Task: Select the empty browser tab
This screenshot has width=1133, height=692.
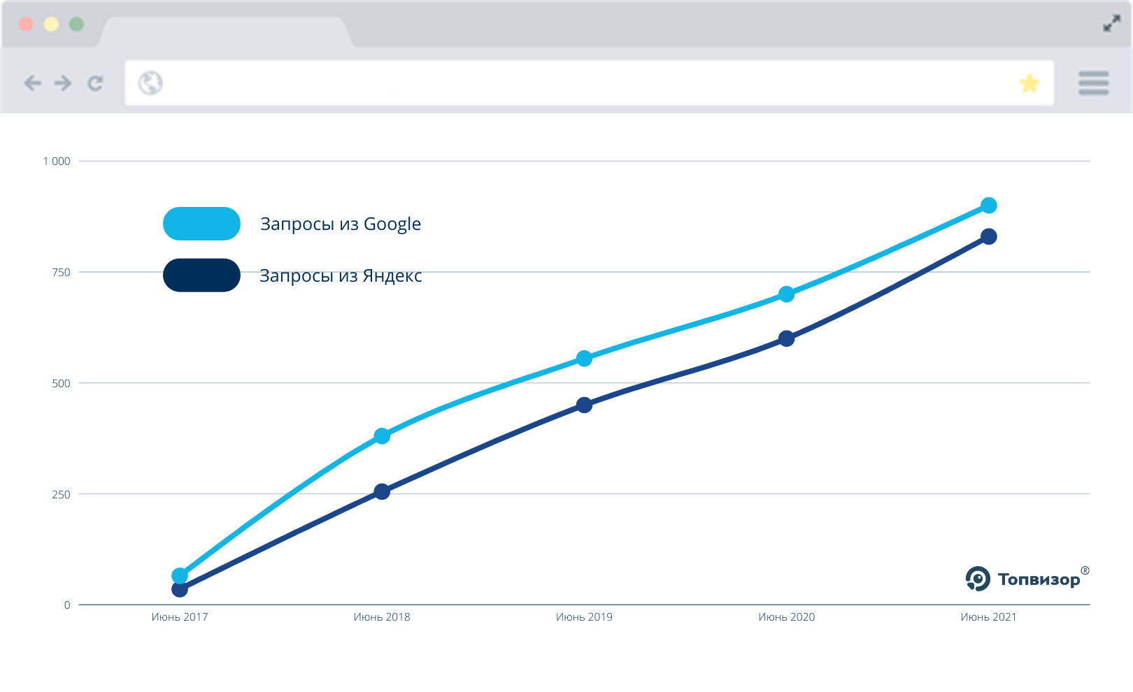Action: pyautogui.click(x=225, y=31)
